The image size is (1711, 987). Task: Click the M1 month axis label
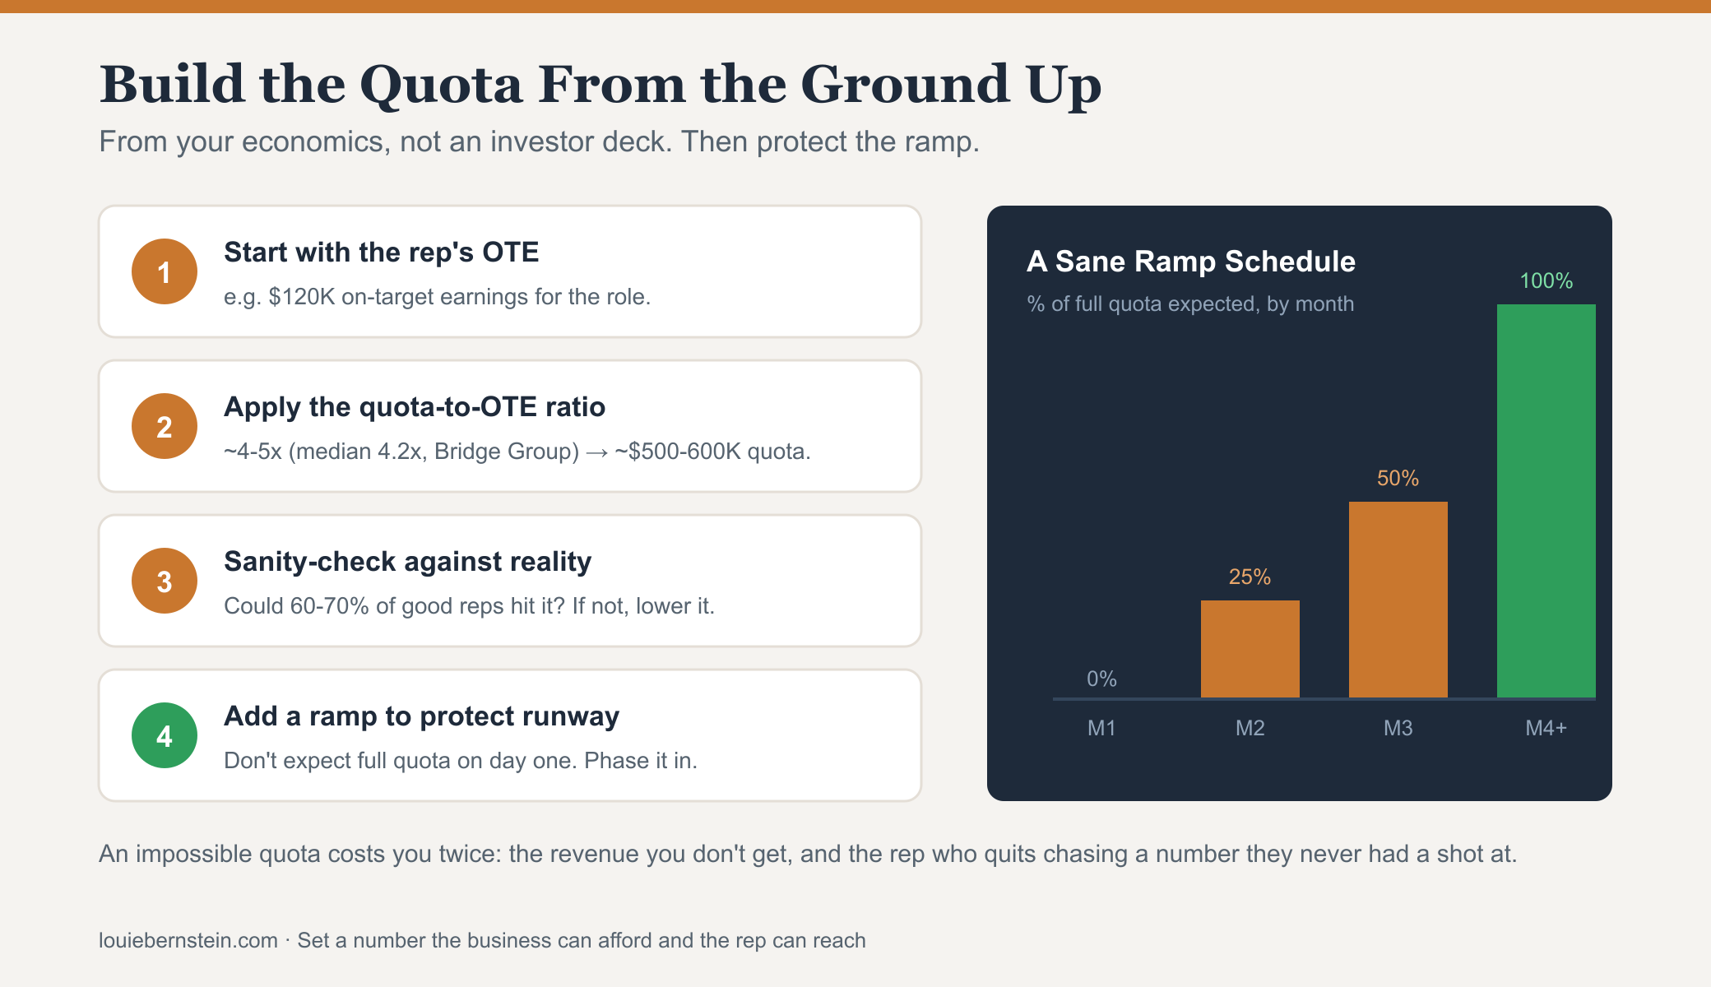coord(1101,728)
